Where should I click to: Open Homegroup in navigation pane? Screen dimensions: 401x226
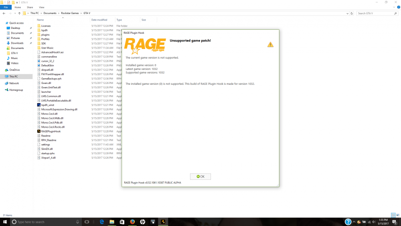pos(16,90)
